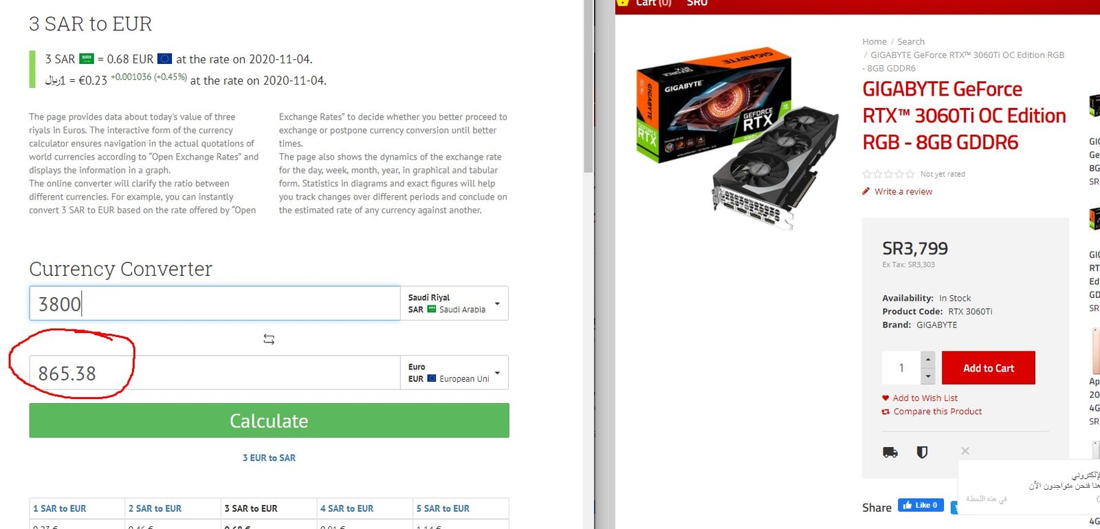Open the Euro currency dropdown
This screenshot has height=529, width=1100.
pyautogui.click(x=454, y=372)
